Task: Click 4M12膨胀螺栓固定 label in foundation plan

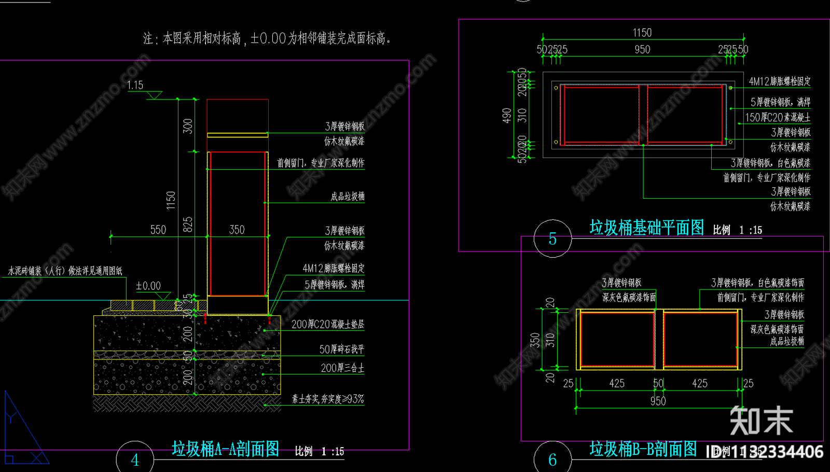Action: (780, 81)
